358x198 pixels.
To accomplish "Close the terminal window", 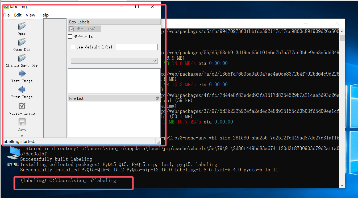I will pyautogui.click(x=337, y=23).
